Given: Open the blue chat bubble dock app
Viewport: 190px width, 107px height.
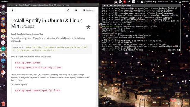Looking at the screenshot, I should (x=3, y=61).
